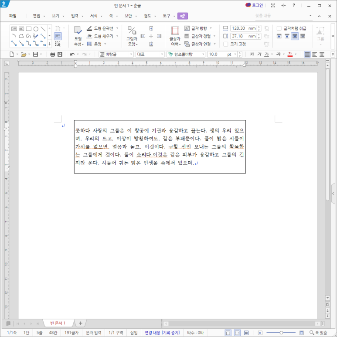Apply underline 가 formatting
Screen dimensions: 337x337
pos(267,54)
